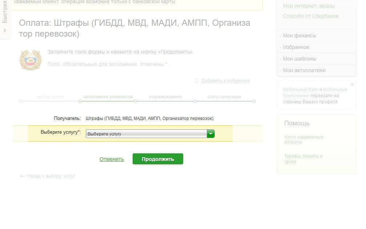Click the 'заполнение реквизитов' step label
This screenshot has height=229, width=366.
[108, 97]
